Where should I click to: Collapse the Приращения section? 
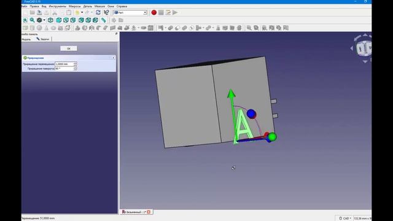113,58
